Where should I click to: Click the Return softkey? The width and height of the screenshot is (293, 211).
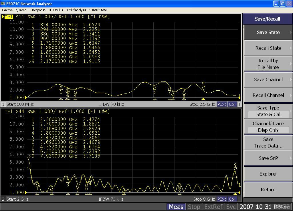coord(268,190)
